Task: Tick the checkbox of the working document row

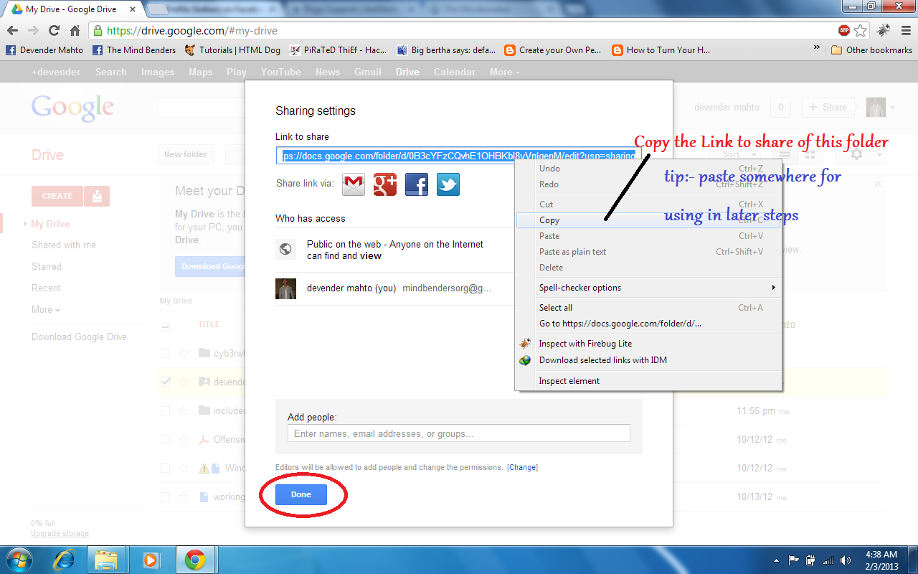Action: coord(166,497)
